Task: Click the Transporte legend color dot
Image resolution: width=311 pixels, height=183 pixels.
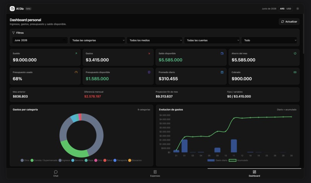Action: tap(115, 160)
